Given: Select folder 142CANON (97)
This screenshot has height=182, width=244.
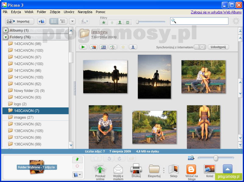Looking at the screenshot, I should coord(35,57).
